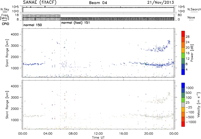Pick the green Power segment between 12 and 16

pyautogui.click(x=183, y=55)
